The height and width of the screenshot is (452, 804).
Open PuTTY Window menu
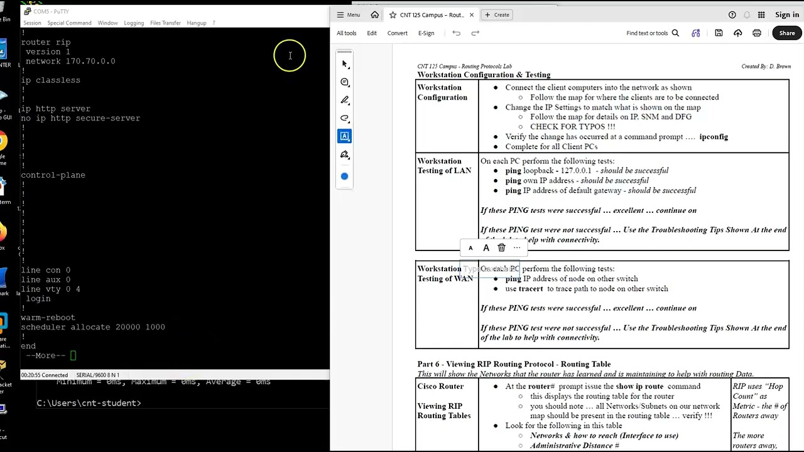(x=107, y=23)
